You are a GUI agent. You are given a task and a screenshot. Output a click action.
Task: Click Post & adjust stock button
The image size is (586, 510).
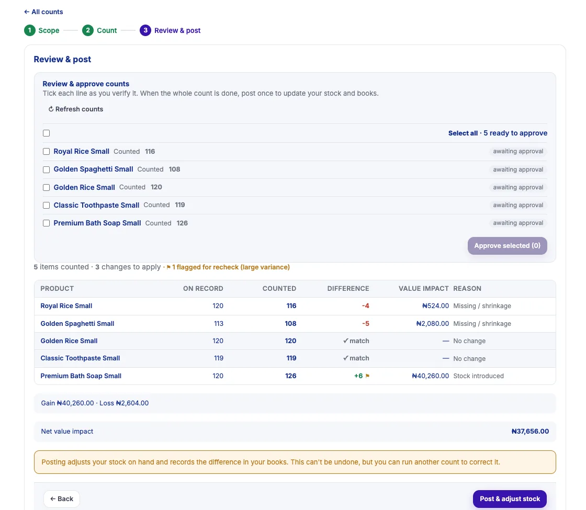(x=510, y=499)
